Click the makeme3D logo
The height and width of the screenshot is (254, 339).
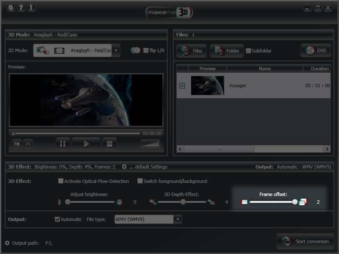[x=169, y=12]
